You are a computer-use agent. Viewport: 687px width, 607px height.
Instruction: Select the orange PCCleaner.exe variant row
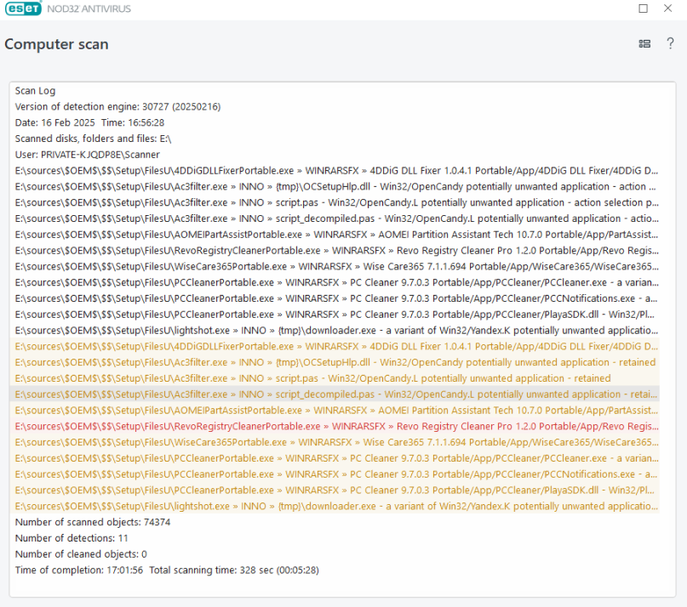point(335,458)
